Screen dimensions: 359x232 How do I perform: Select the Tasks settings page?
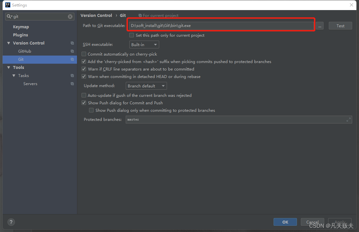click(23, 76)
